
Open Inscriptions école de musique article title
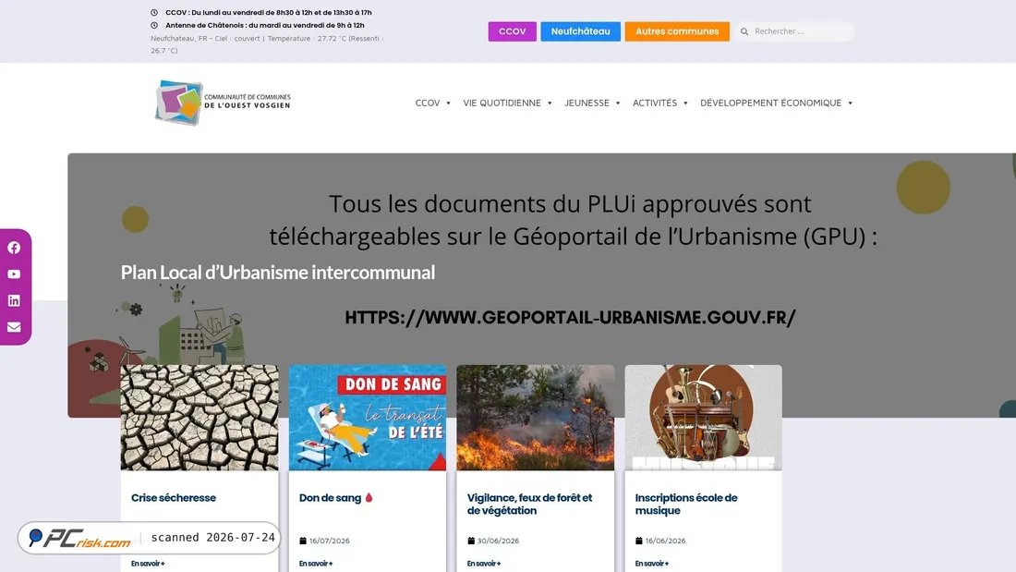686,504
